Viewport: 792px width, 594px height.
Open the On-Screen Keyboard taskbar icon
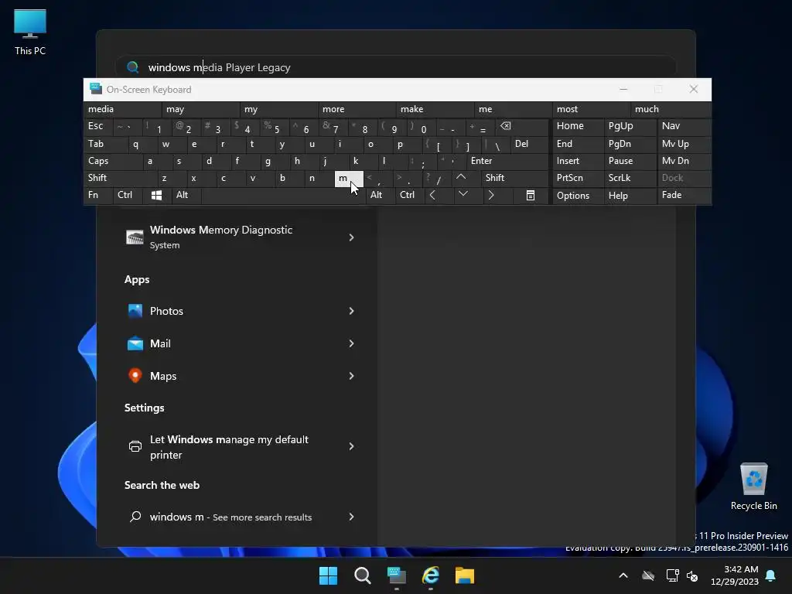[x=397, y=575]
